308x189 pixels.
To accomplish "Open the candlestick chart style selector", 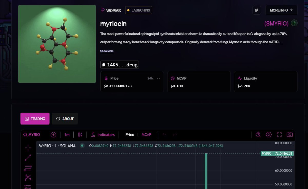I will coord(80,135).
